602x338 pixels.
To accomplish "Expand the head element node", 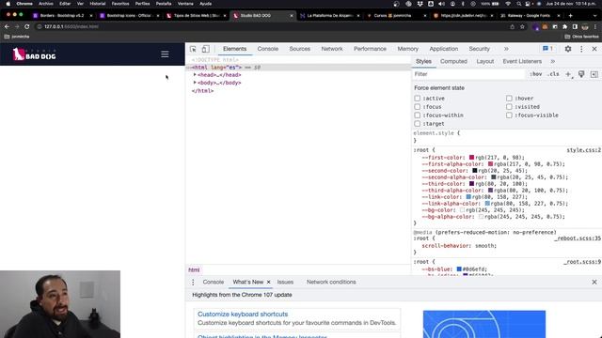I will pyautogui.click(x=195, y=75).
